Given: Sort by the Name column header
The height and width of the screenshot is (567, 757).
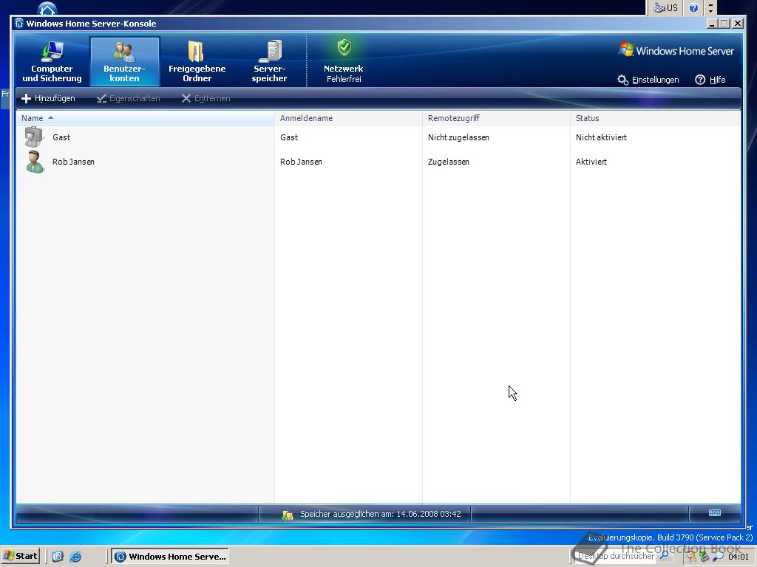Looking at the screenshot, I should pos(146,118).
